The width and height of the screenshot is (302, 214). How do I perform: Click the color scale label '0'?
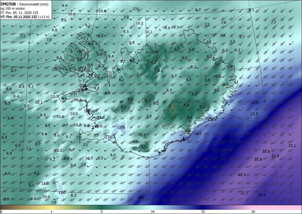click(1, 212)
